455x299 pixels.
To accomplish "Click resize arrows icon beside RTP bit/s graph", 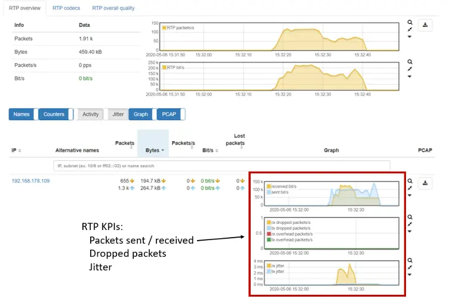I will tap(410, 69).
